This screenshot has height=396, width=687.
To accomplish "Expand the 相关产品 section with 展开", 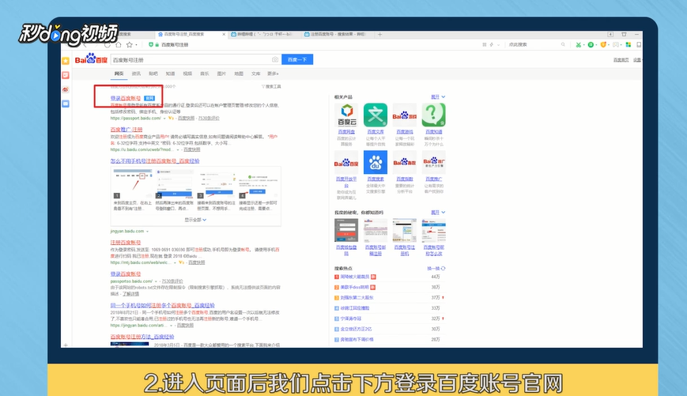I will tap(438, 96).
